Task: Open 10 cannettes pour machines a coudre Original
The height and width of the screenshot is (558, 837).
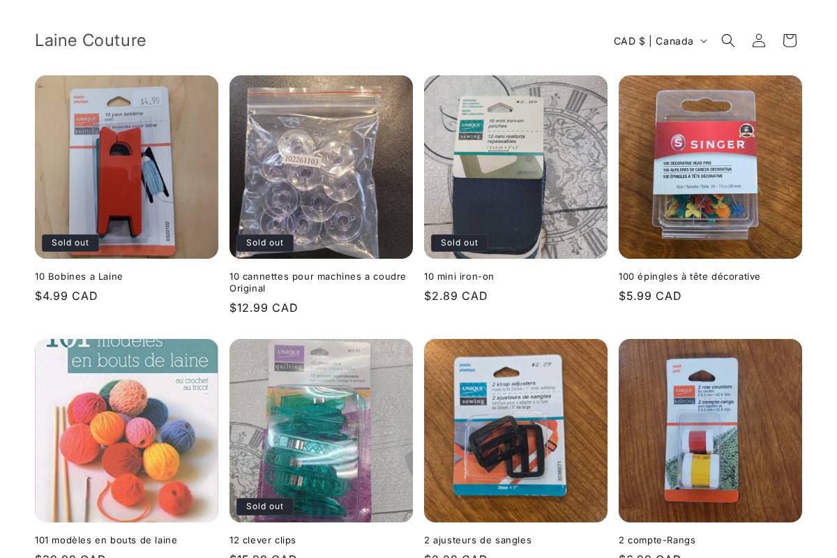Action: point(318,282)
